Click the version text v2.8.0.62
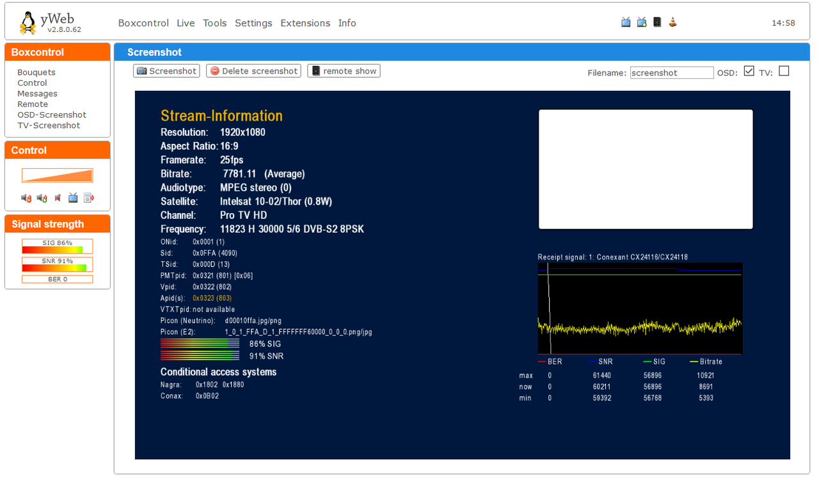Viewport: 819px width, 487px height. point(64,29)
